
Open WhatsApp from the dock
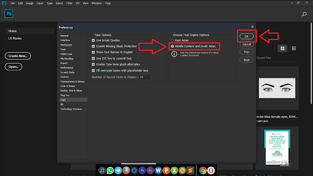point(110,171)
